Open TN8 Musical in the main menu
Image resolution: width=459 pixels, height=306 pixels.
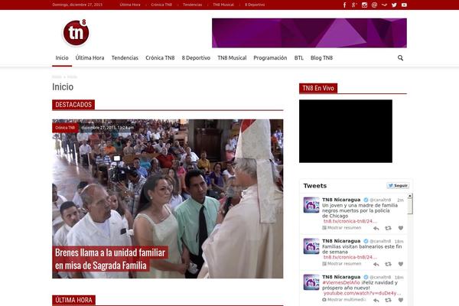tap(232, 58)
